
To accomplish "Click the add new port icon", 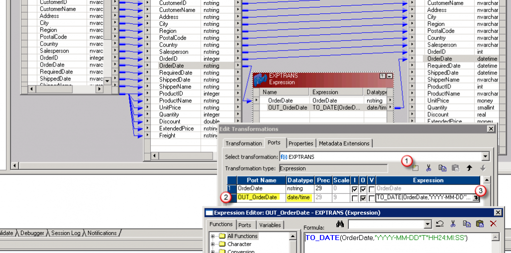I will pyautogui.click(x=416, y=168).
